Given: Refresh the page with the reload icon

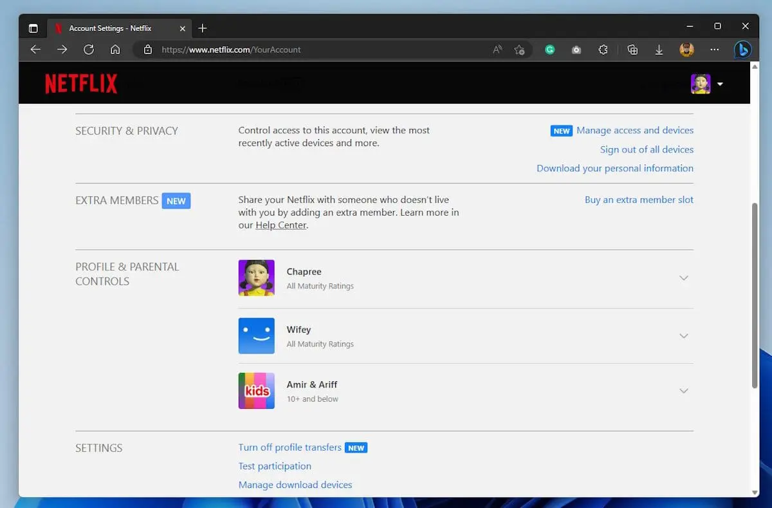Looking at the screenshot, I should point(89,50).
